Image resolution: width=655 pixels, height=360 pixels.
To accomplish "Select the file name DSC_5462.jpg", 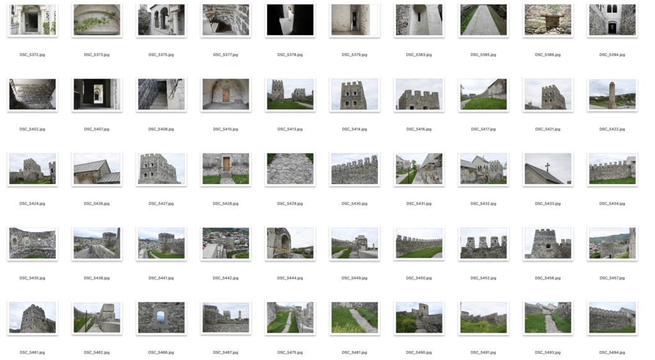I will coord(97,352).
